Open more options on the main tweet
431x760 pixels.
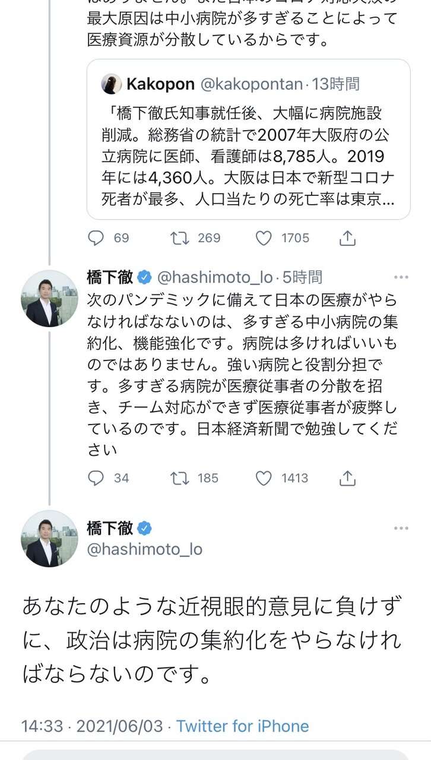(x=401, y=527)
